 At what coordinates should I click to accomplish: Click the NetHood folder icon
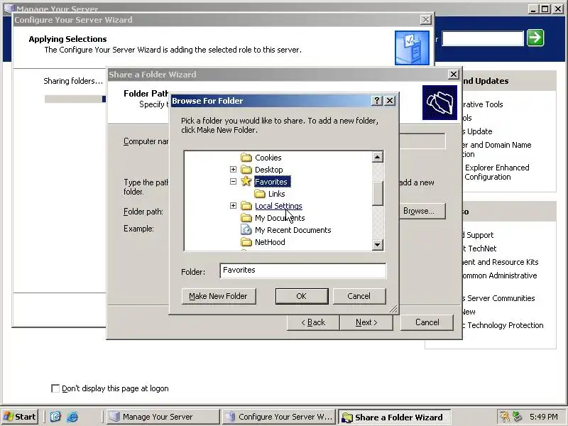pos(246,242)
